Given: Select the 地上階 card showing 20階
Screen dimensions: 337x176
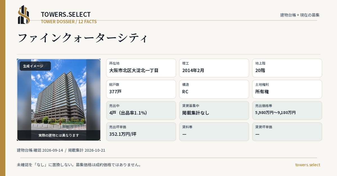Looking at the screenshot, I should point(287,68).
